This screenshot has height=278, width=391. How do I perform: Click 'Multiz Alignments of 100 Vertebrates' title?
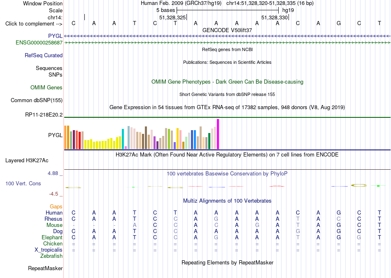tap(227, 201)
